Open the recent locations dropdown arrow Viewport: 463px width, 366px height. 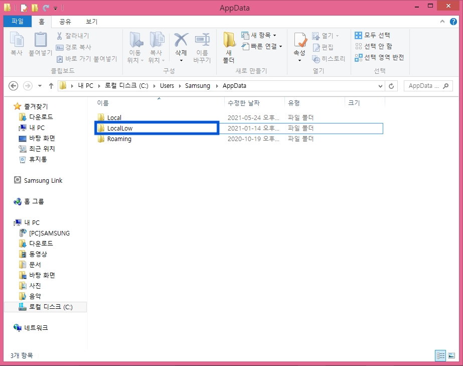(x=40, y=86)
